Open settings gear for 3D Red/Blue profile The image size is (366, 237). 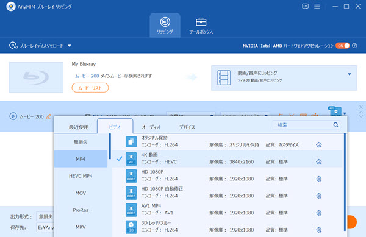tap(319, 230)
